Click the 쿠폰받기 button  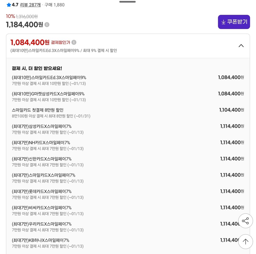click(x=234, y=22)
